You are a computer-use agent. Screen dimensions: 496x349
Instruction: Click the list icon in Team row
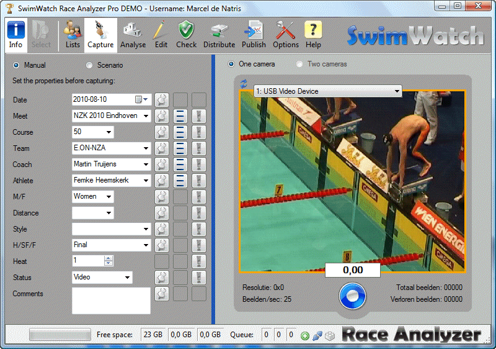point(180,148)
